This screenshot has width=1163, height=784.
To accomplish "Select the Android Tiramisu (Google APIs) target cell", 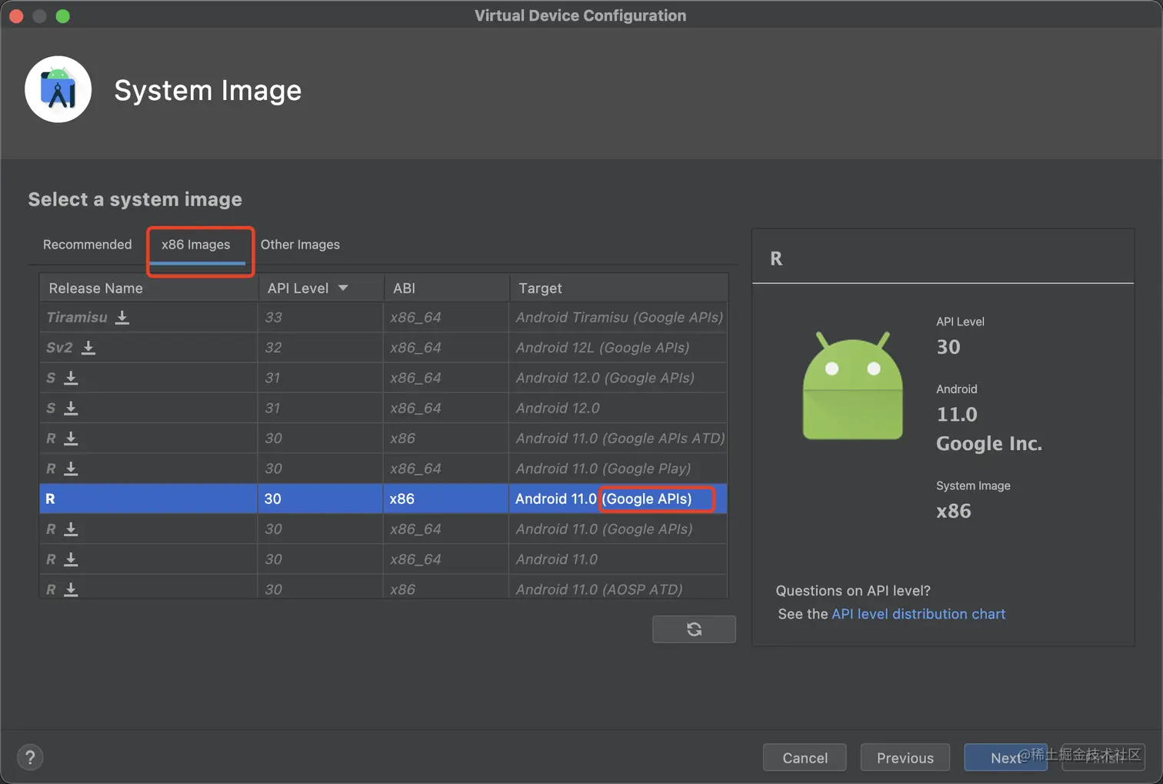I will [x=619, y=317].
